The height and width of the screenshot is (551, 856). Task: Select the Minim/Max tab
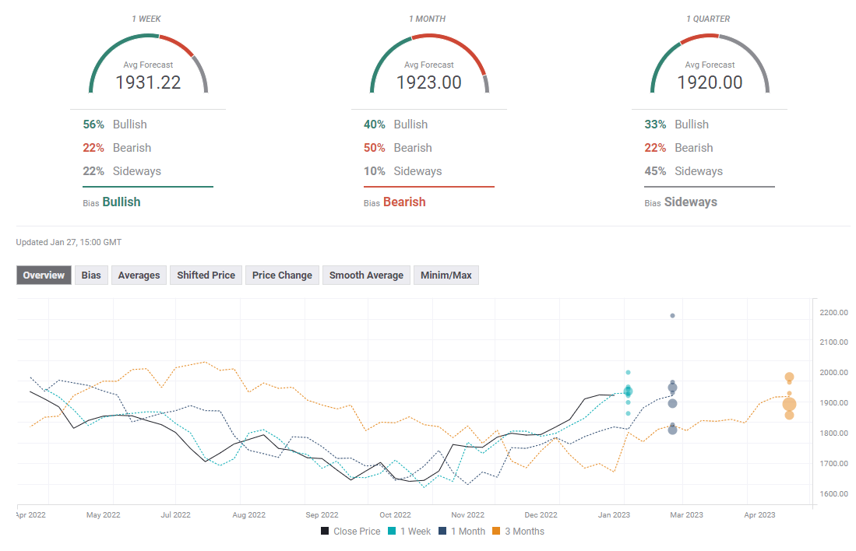446,275
